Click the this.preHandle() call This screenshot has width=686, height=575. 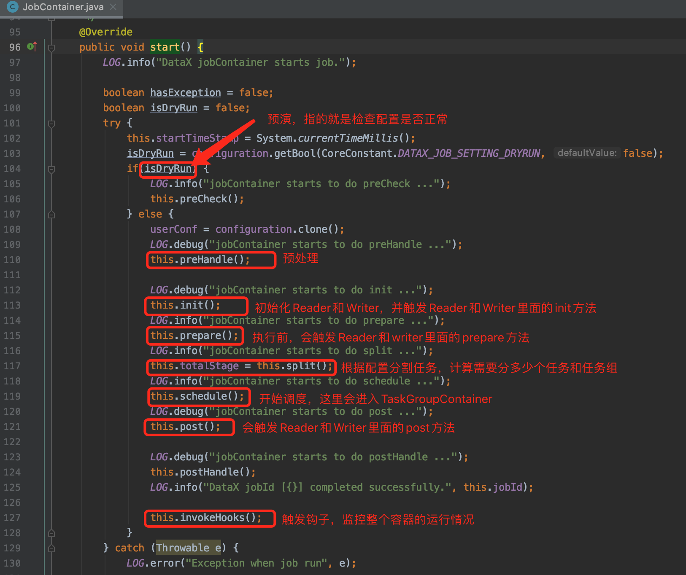click(x=200, y=260)
